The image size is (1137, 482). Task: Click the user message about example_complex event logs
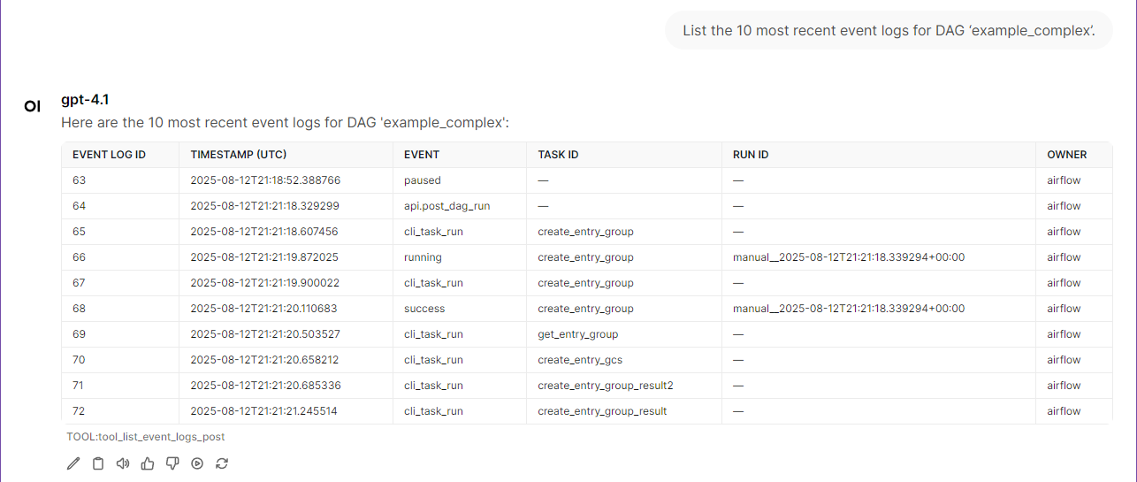889,30
